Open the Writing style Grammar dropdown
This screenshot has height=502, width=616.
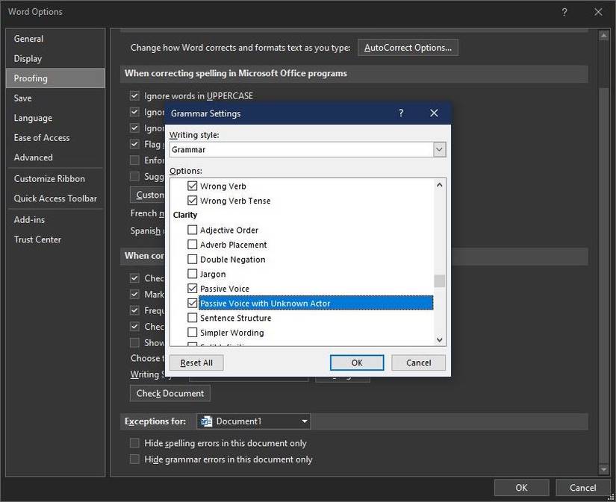[x=440, y=149]
